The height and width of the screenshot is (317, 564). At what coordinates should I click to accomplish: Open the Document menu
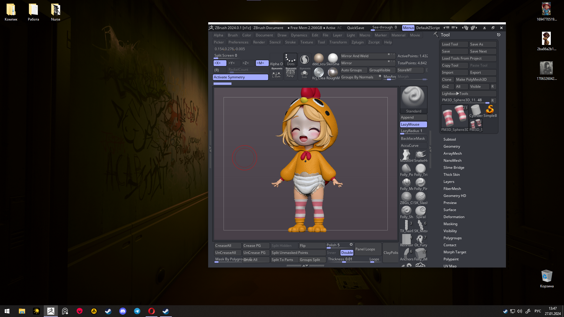tap(264, 35)
